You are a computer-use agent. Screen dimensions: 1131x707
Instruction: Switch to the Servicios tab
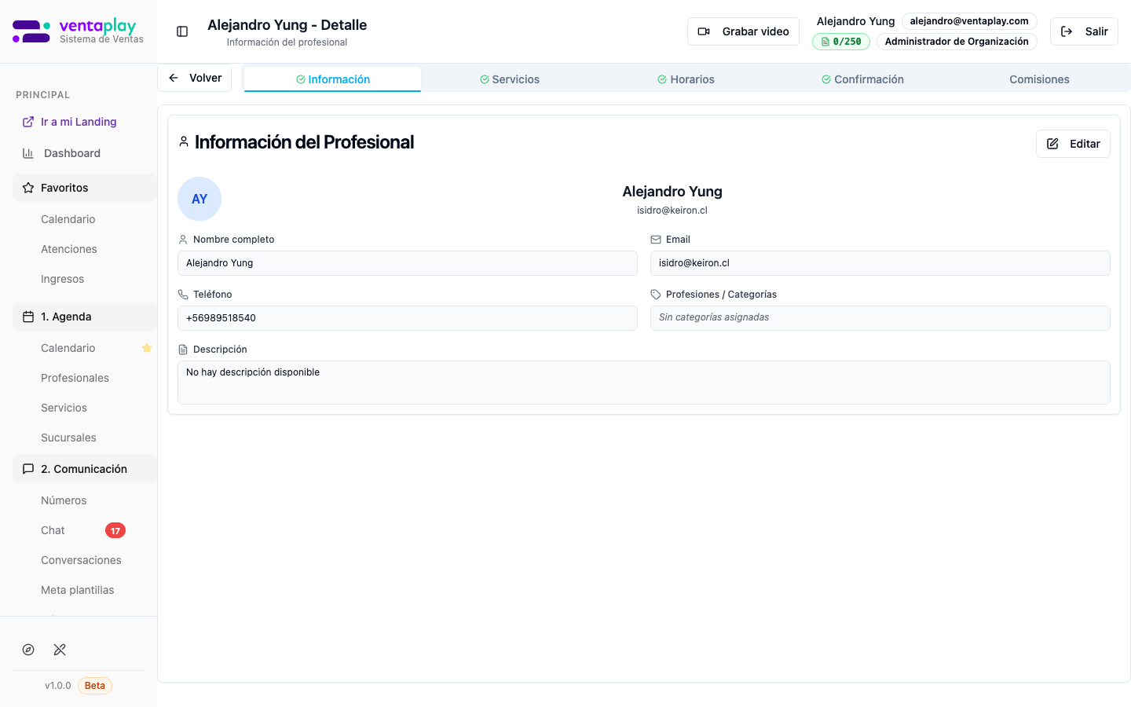pyautogui.click(x=510, y=79)
